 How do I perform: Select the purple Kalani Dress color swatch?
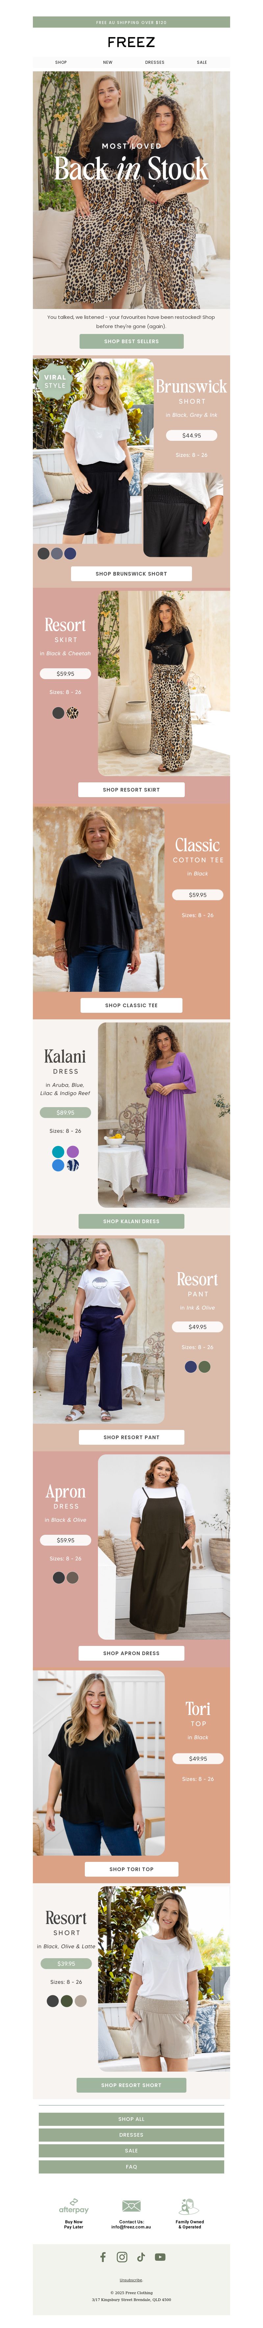72,1152
